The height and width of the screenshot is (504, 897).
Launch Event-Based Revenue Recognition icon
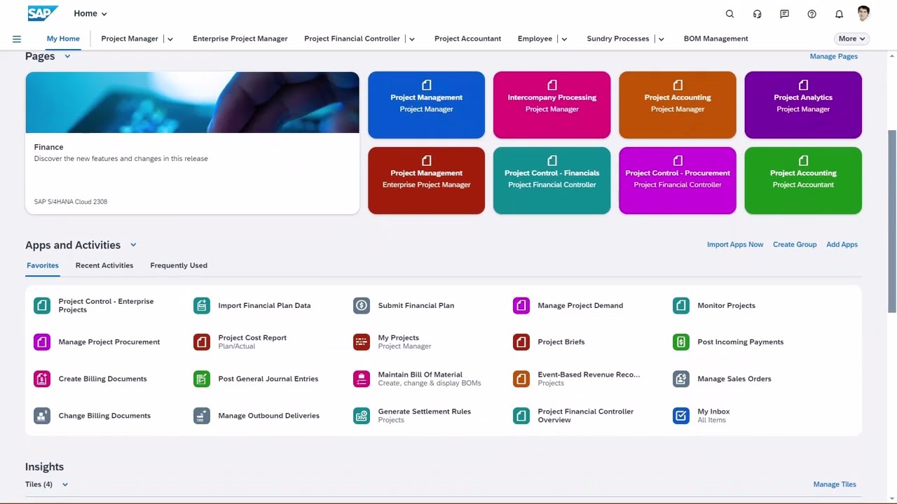click(x=521, y=379)
